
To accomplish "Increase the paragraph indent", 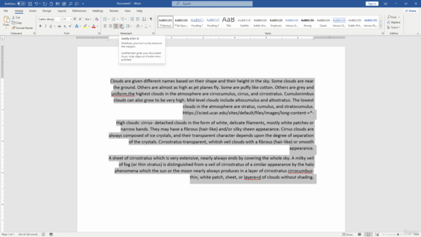I will [x=137, y=19].
